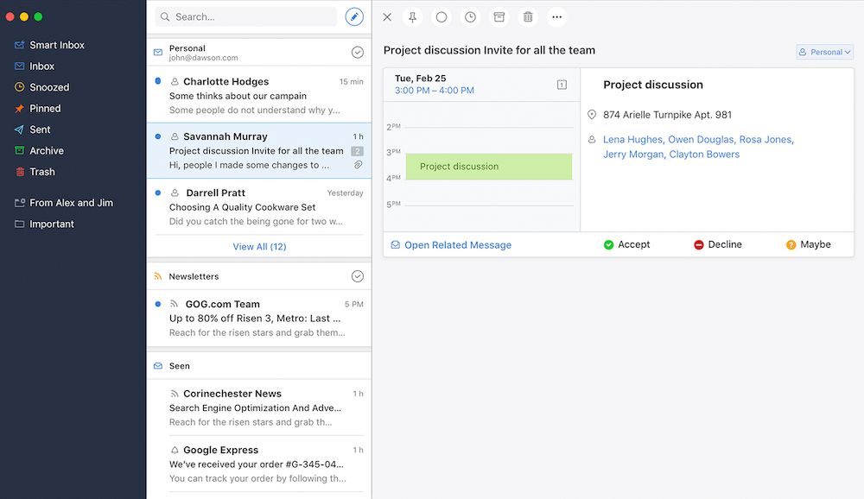This screenshot has width=864, height=499.
Task: Open the Snoozed folder in sidebar
Action: point(49,87)
